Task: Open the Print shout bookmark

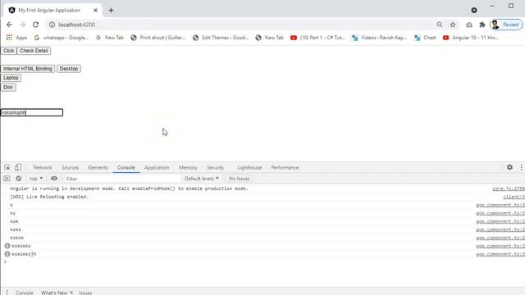Action: 158,38
